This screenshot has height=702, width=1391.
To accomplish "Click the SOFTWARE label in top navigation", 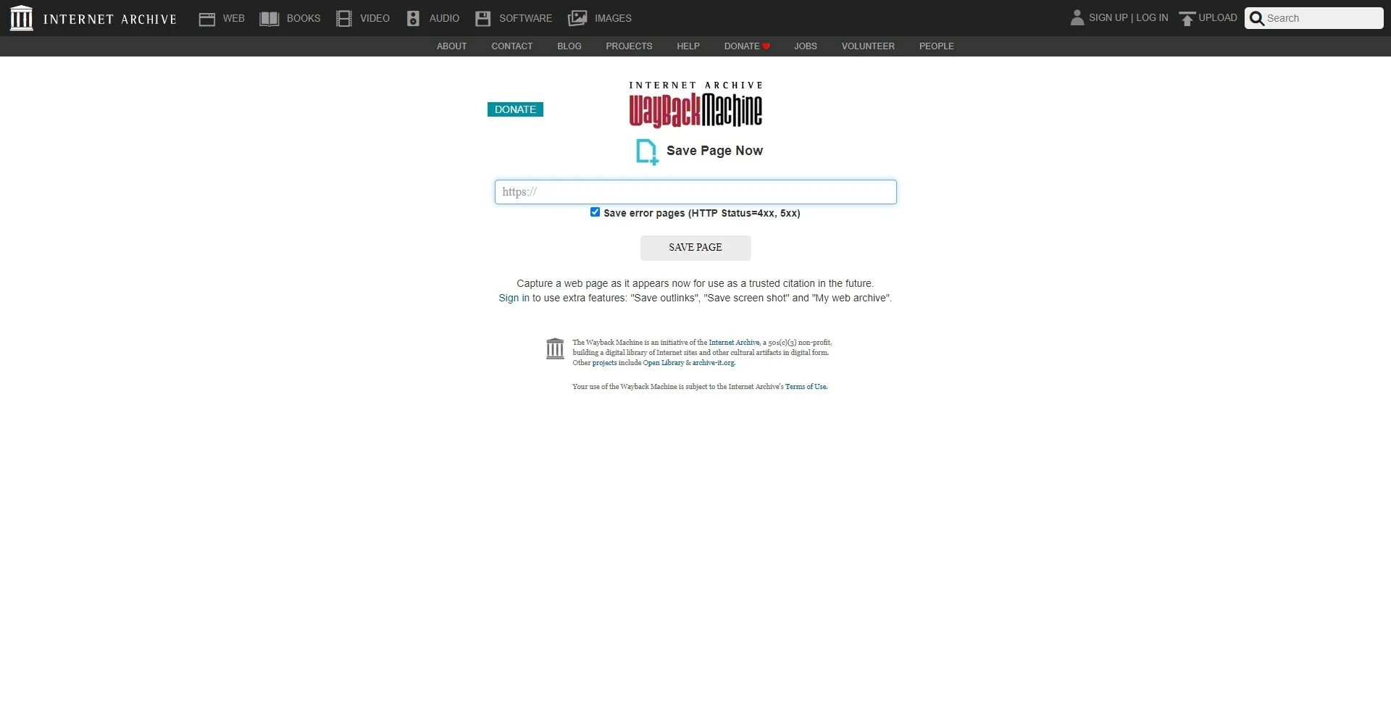I will tap(525, 18).
